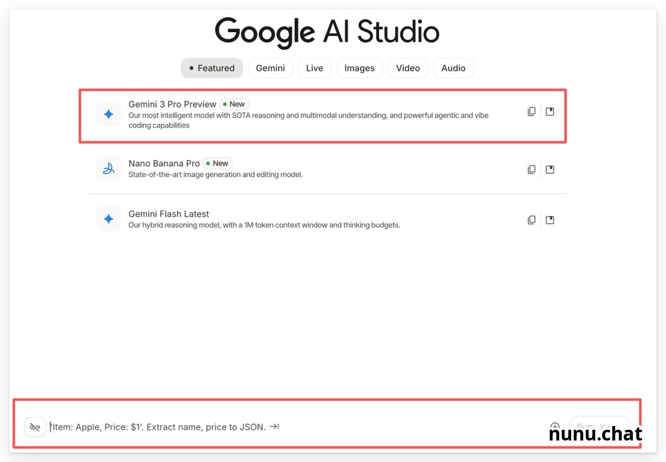Bookmark the Gemini Flash Latest model

coord(550,219)
